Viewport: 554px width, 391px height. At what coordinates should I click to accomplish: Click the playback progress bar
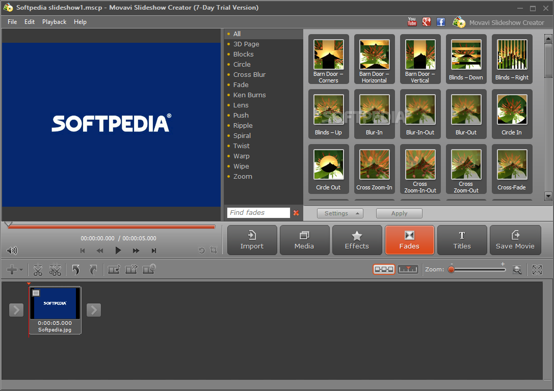[x=111, y=227]
